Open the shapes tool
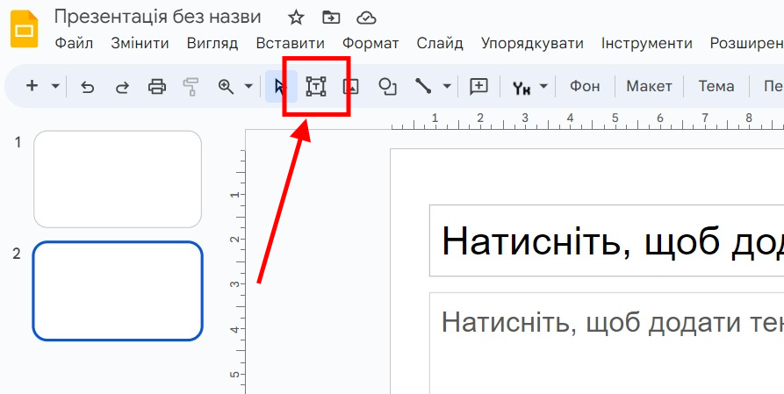This screenshot has height=394, width=784. (387, 87)
